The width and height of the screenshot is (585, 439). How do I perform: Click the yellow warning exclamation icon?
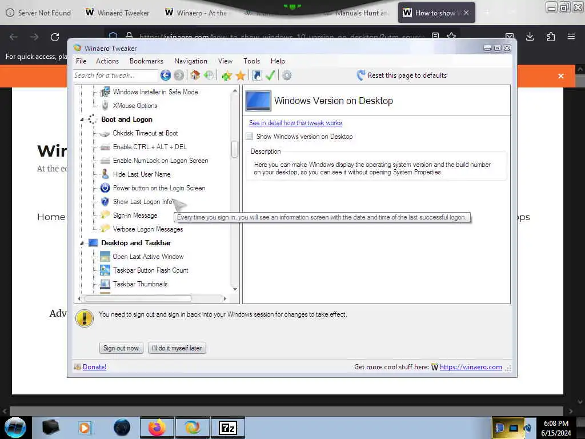point(85,318)
